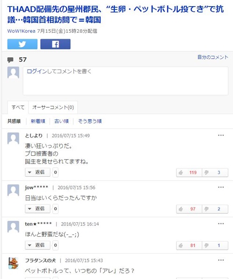
Task: Share the article via the Facebook icon
Action: [x=55, y=44]
